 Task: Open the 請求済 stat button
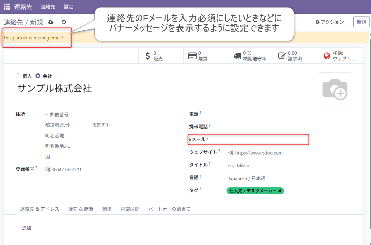coord(295,56)
